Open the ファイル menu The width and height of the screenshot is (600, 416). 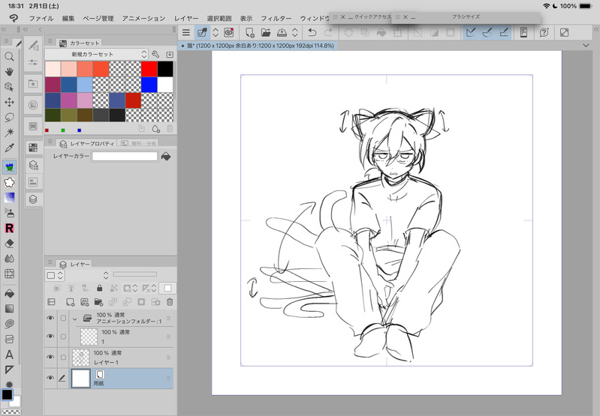pyautogui.click(x=41, y=18)
